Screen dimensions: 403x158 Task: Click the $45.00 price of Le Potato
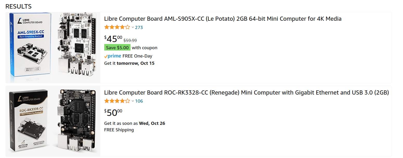113,39
